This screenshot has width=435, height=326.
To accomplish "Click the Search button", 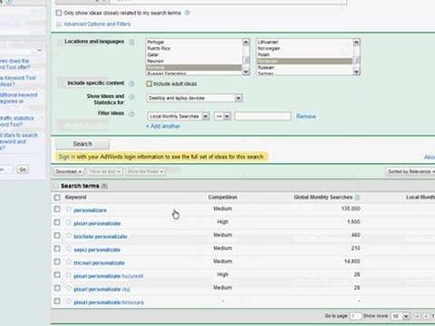I will (x=82, y=144).
